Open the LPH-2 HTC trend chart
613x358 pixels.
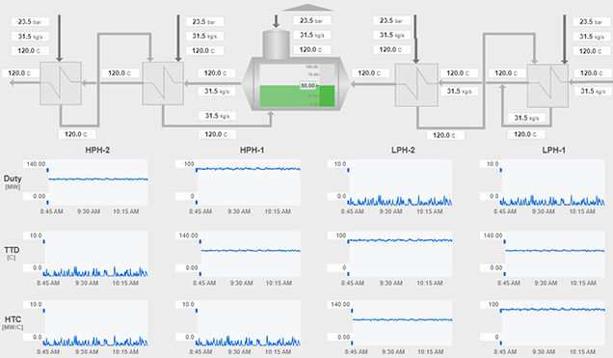pyautogui.click(x=403, y=323)
